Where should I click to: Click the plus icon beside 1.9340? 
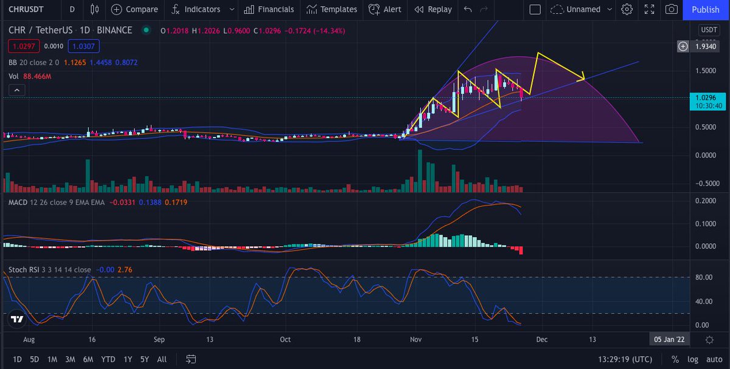pos(684,46)
